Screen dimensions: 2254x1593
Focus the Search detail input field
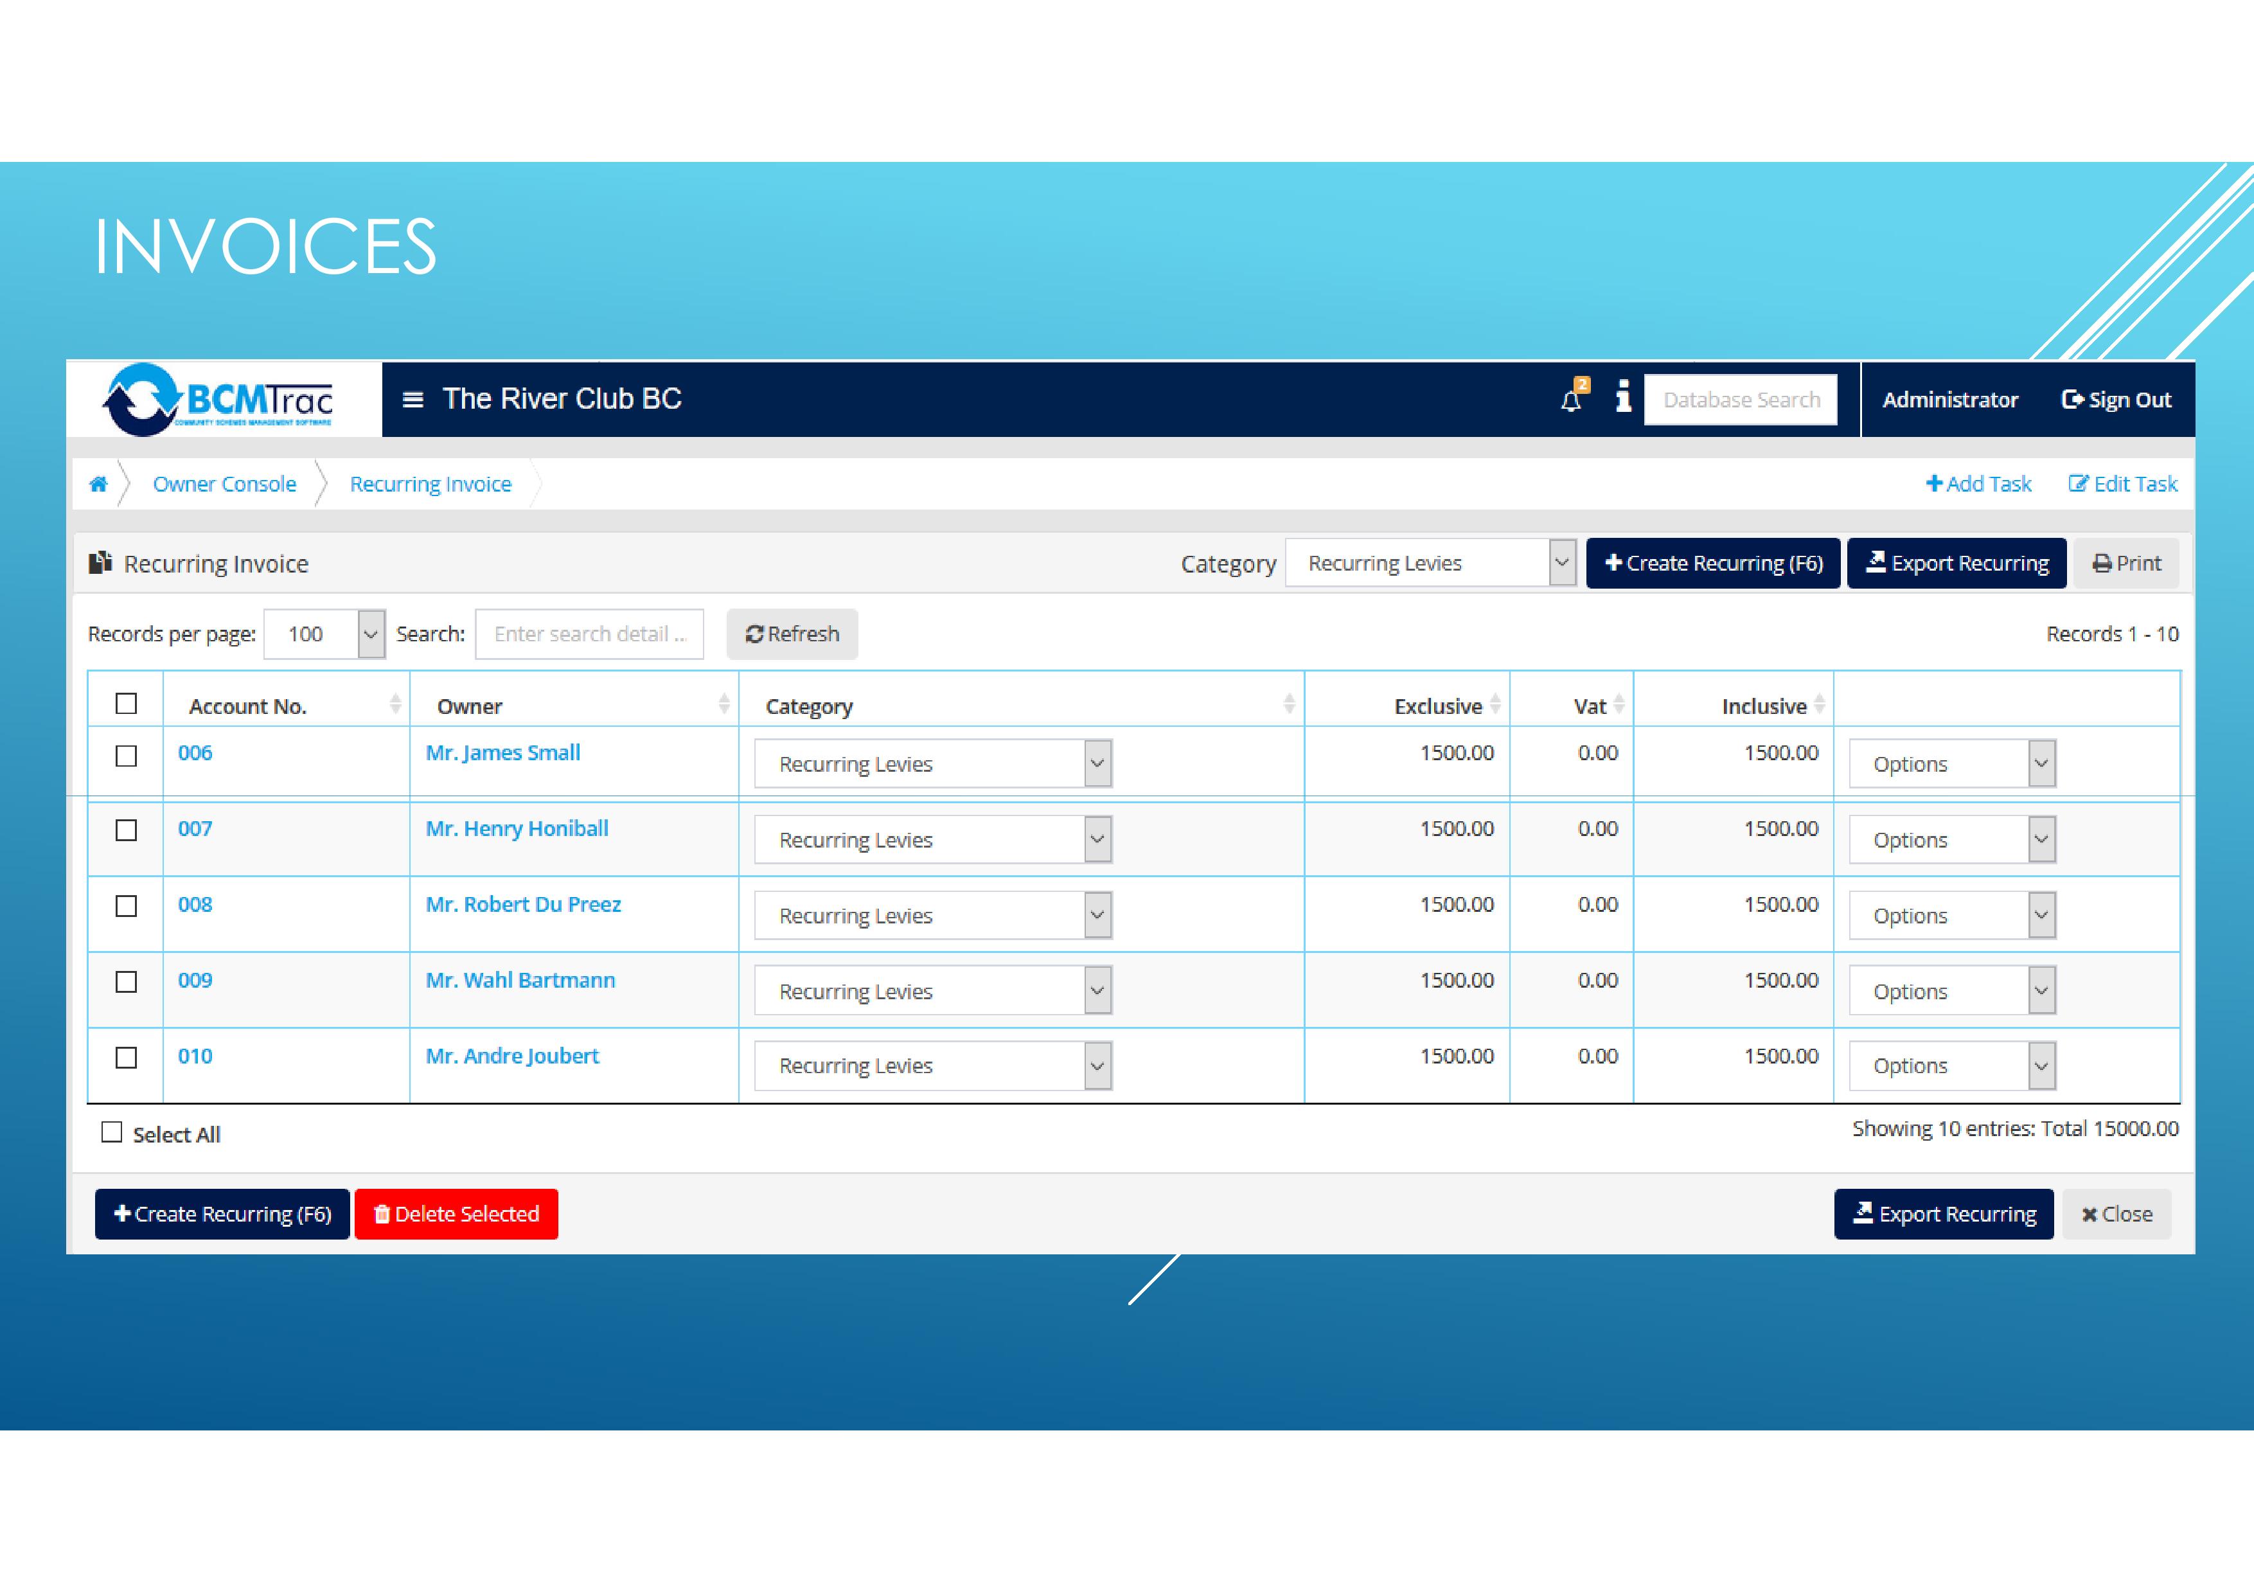point(589,634)
